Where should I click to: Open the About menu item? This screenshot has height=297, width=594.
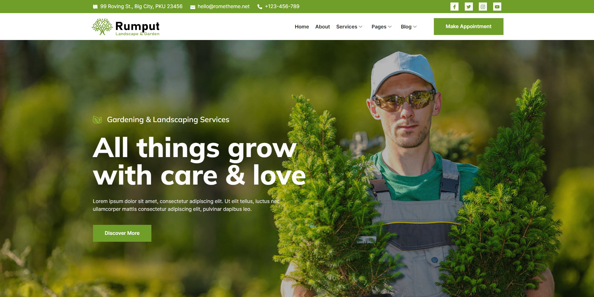pyautogui.click(x=322, y=27)
